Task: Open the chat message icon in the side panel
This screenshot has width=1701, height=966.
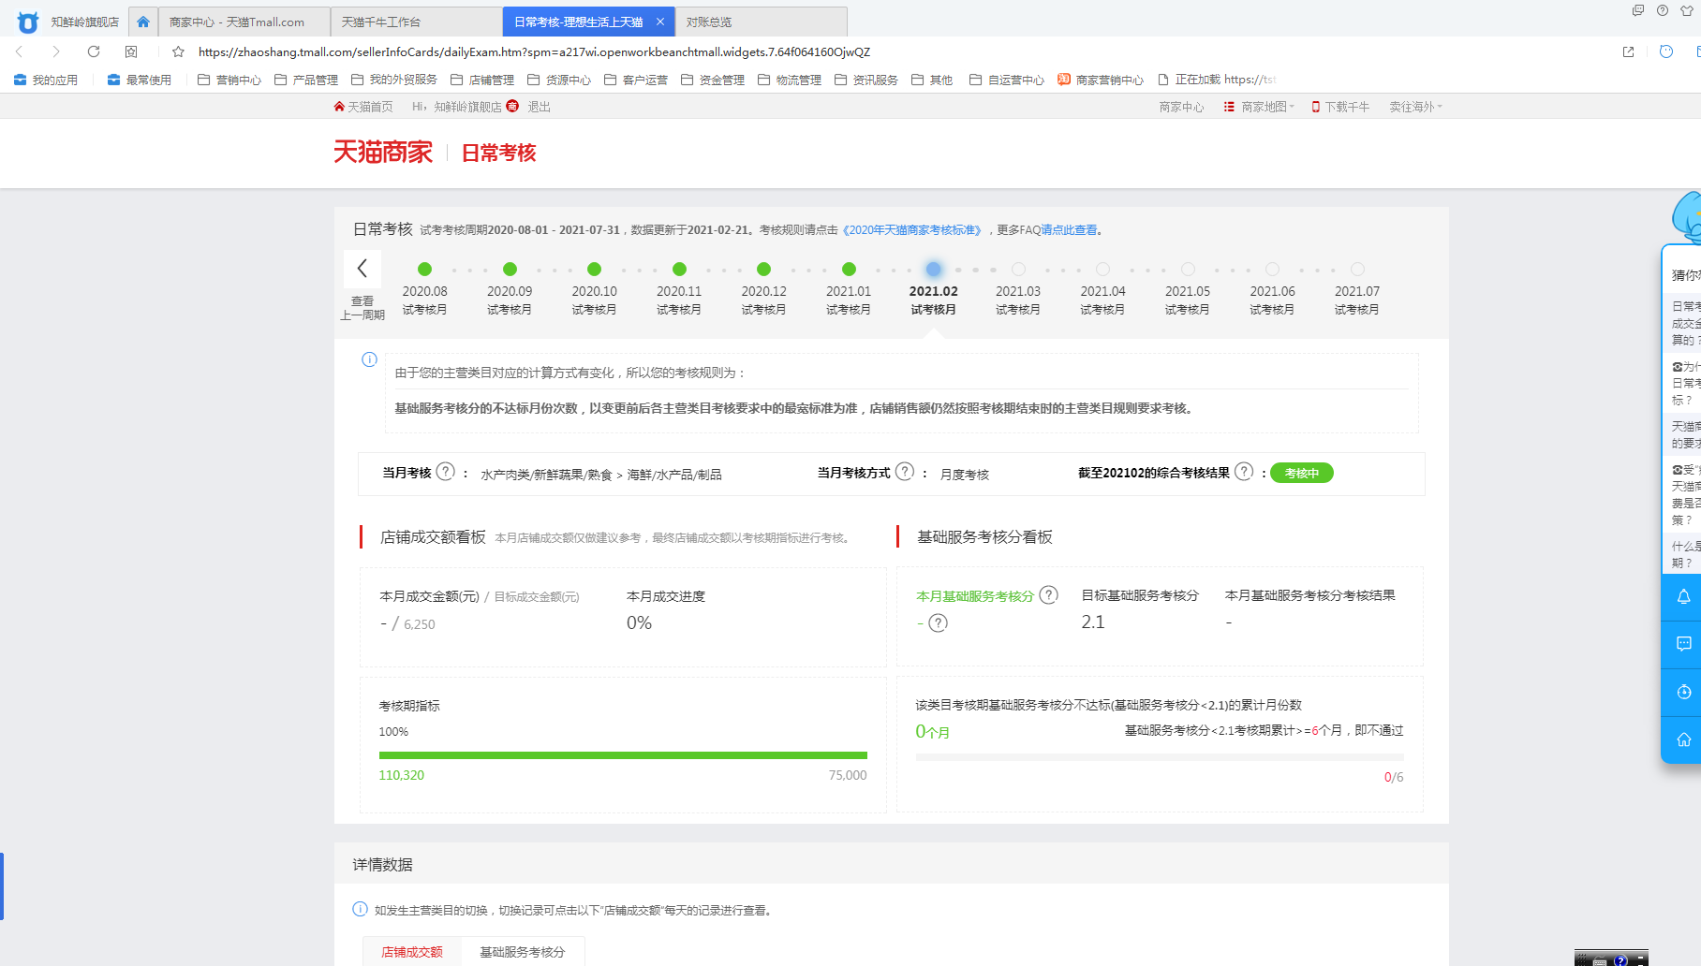Action: click(1683, 644)
